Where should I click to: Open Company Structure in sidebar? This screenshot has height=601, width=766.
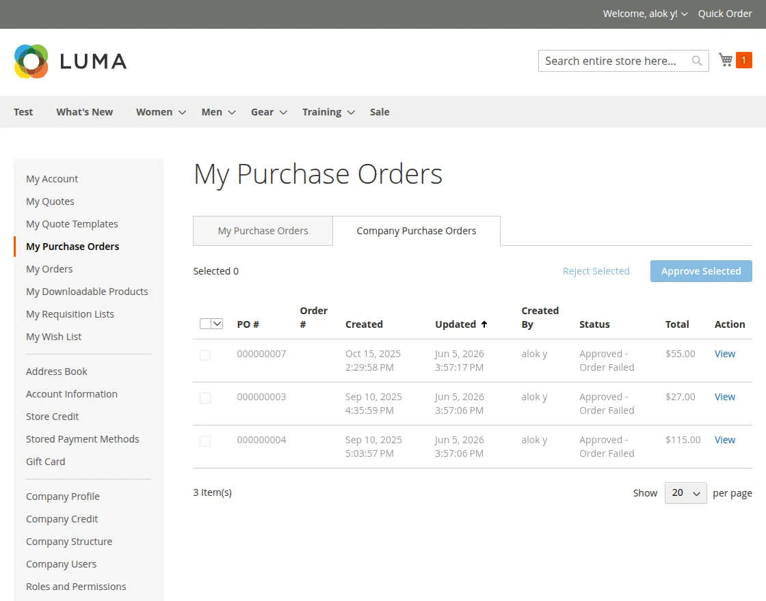(x=69, y=542)
